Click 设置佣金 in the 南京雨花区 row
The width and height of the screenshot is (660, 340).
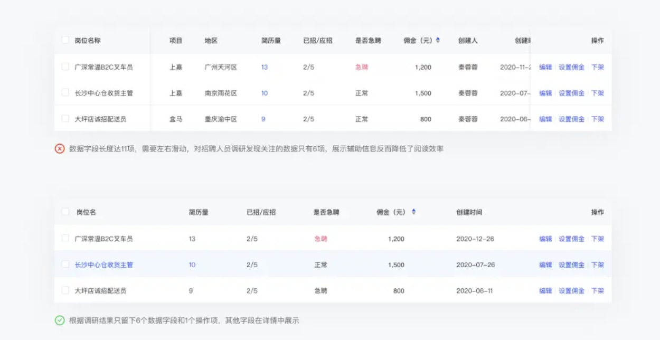click(571, 93)
